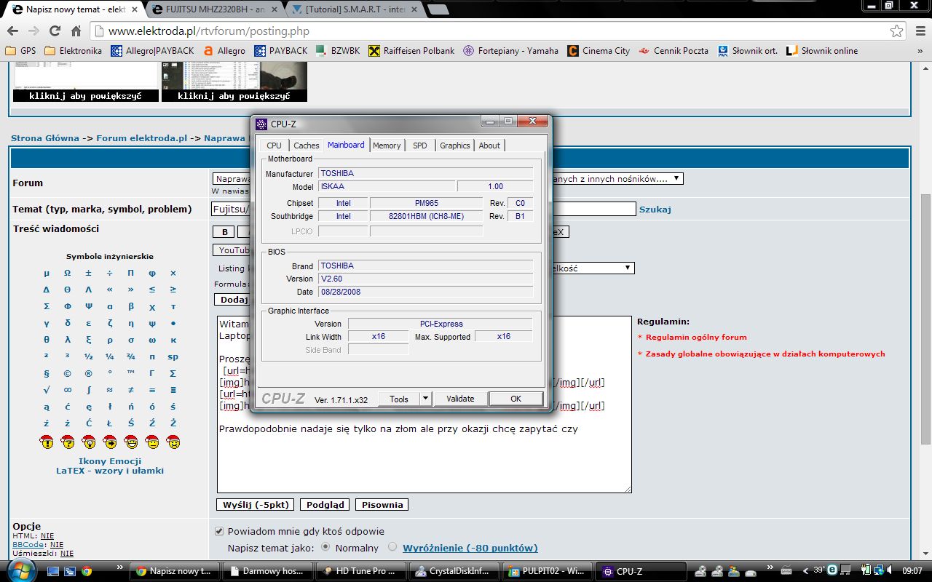Open the Windows Start menu
This screenshot has height=582, width=932.
pyautogui.click(x=20, y=569)
